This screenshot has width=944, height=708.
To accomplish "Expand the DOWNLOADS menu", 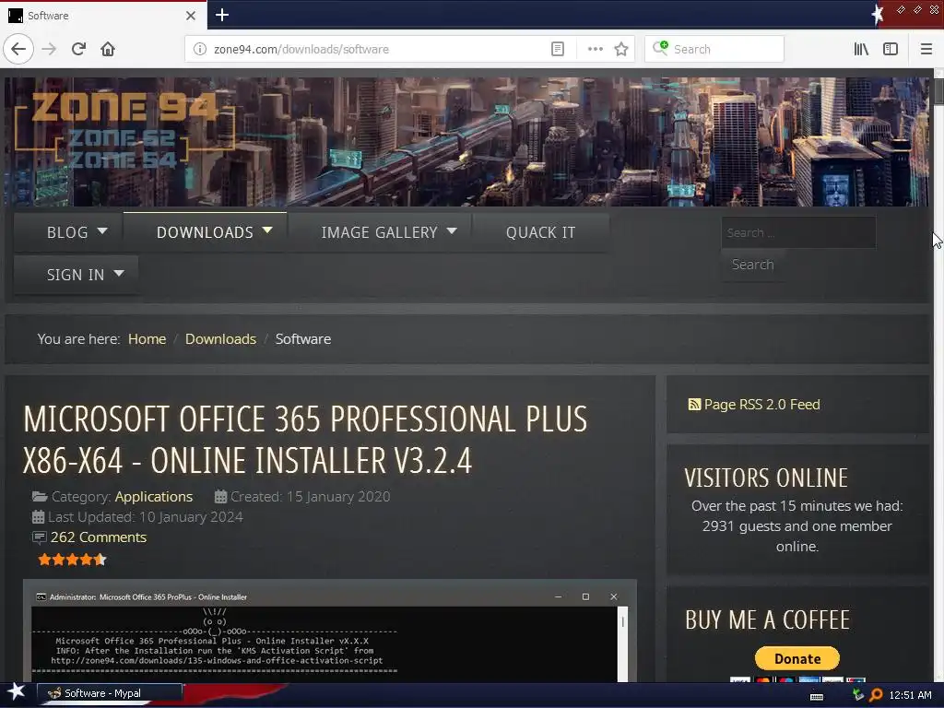I will click(206, 232).
